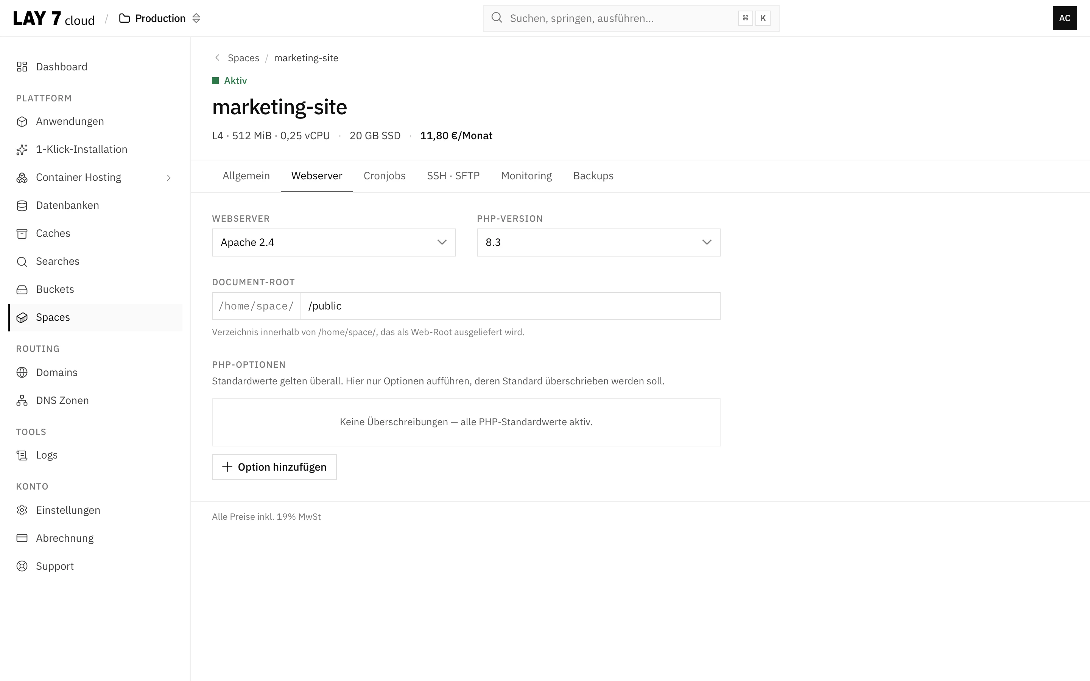The height and width of the screenshot is (681, 1090).
Task: Open the Cronjobs tab
Action: point(385,176)
